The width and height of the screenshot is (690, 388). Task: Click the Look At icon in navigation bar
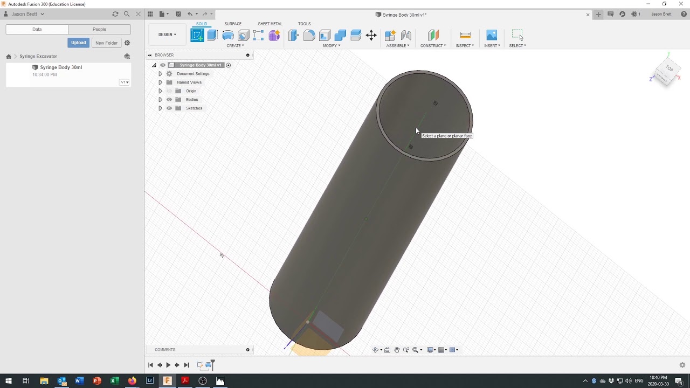click(x=387, y=350)
